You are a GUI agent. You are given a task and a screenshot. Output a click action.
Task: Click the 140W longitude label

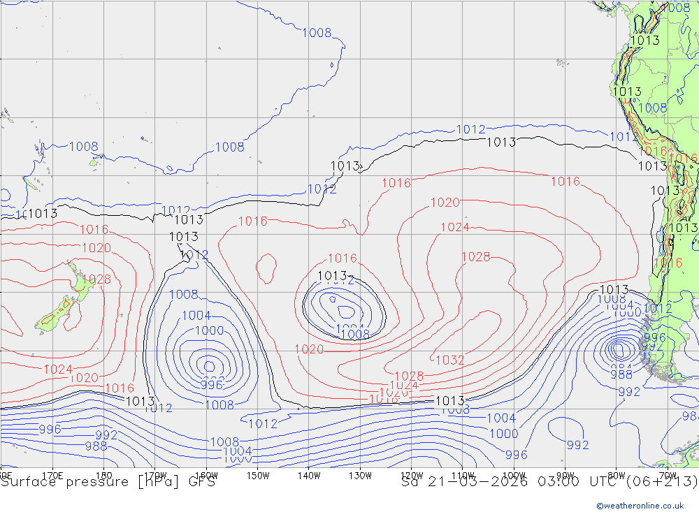pos(310,476)
